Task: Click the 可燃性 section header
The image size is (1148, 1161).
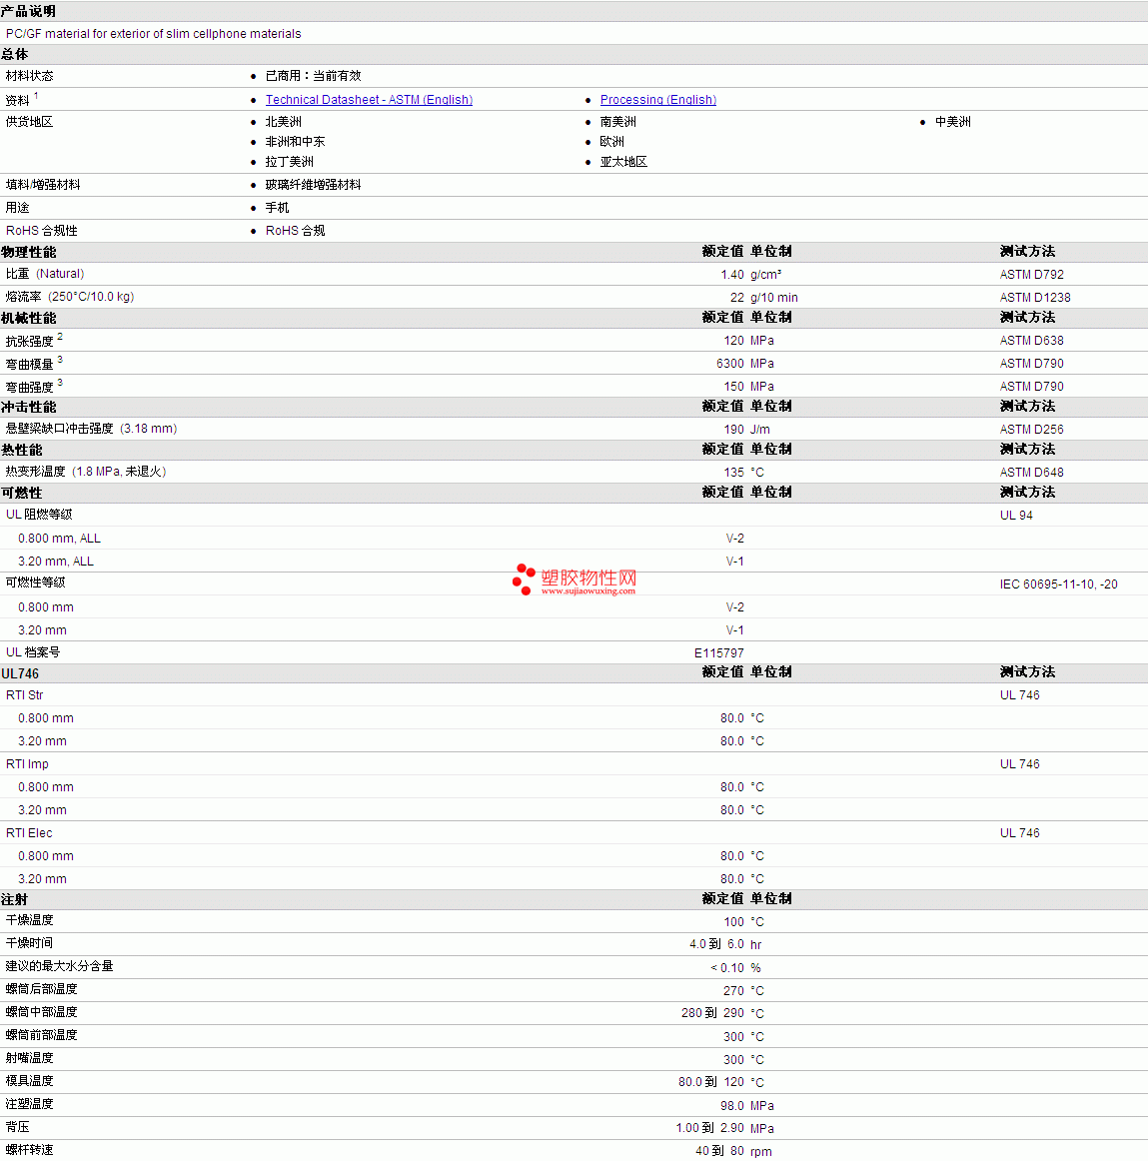Action: 22,493
